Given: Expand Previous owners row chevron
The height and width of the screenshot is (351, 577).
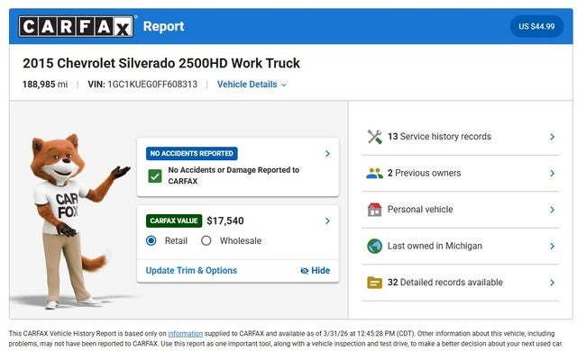Looking at the screenshot, I should [x=552, y=173].
